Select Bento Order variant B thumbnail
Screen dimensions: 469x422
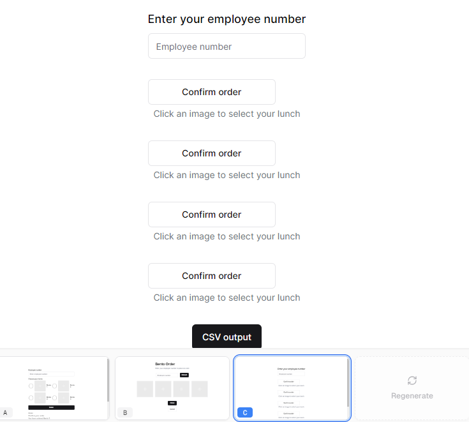172,388
